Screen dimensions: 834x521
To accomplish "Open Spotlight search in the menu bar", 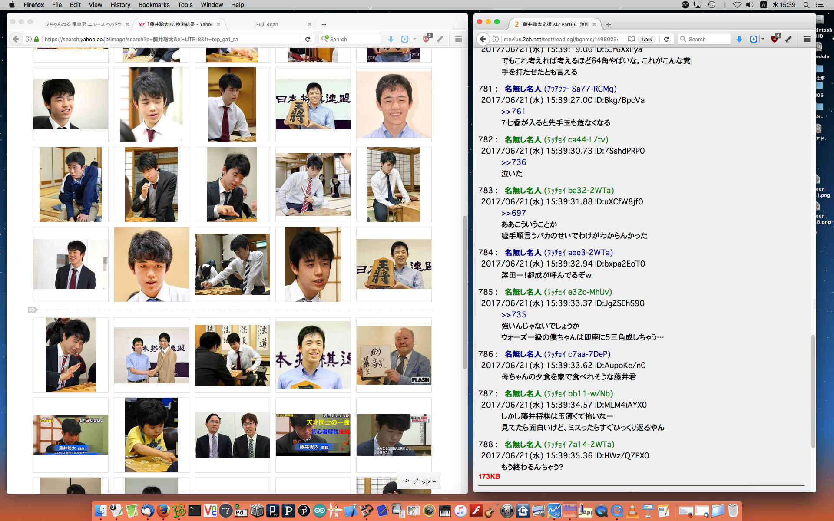I will click(x=806, y=5).
